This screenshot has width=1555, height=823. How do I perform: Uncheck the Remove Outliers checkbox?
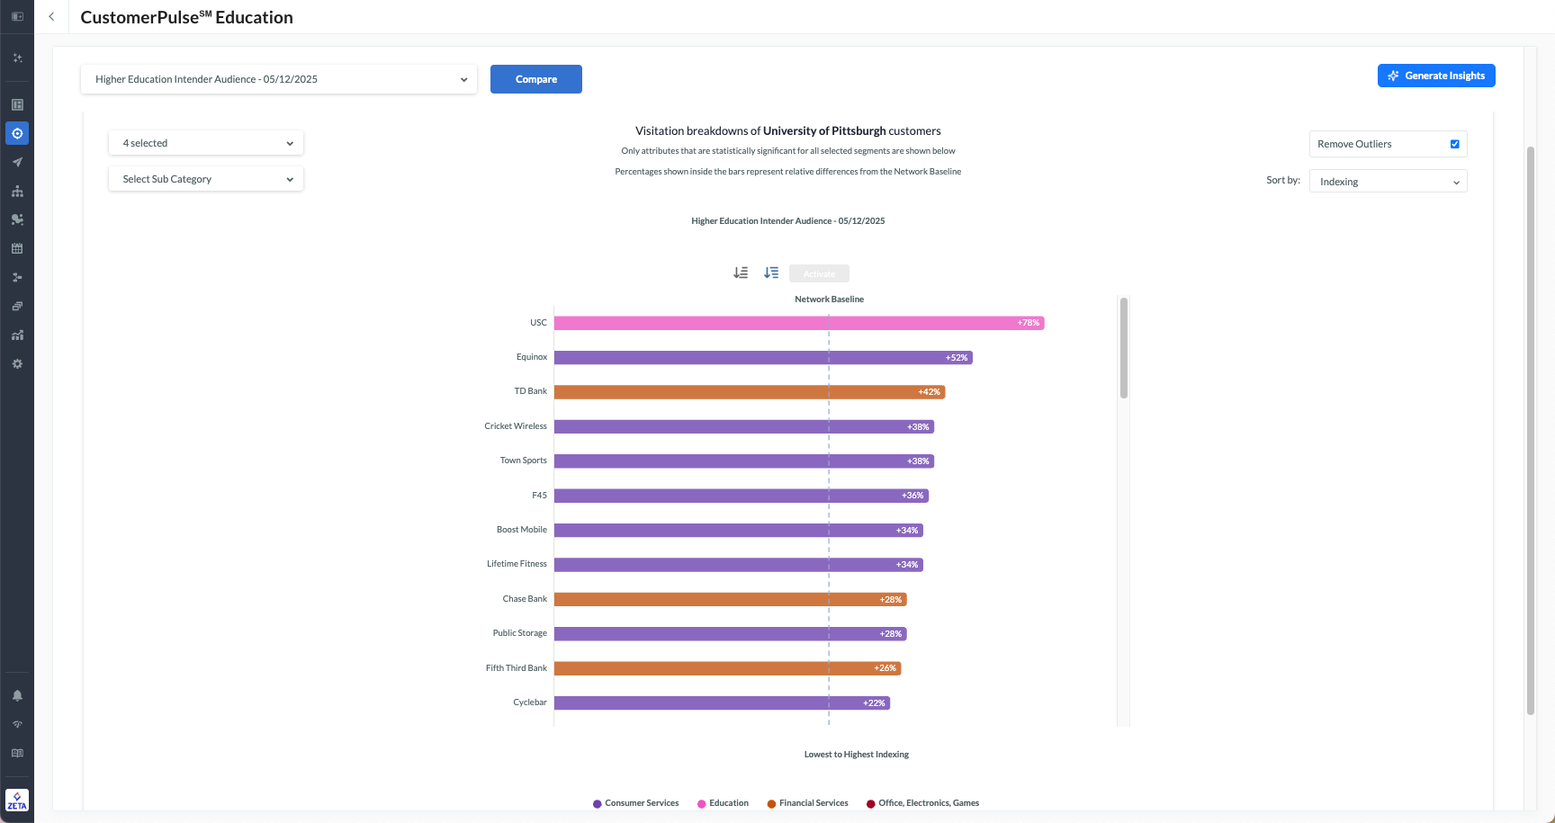(x=1454, y=144)
